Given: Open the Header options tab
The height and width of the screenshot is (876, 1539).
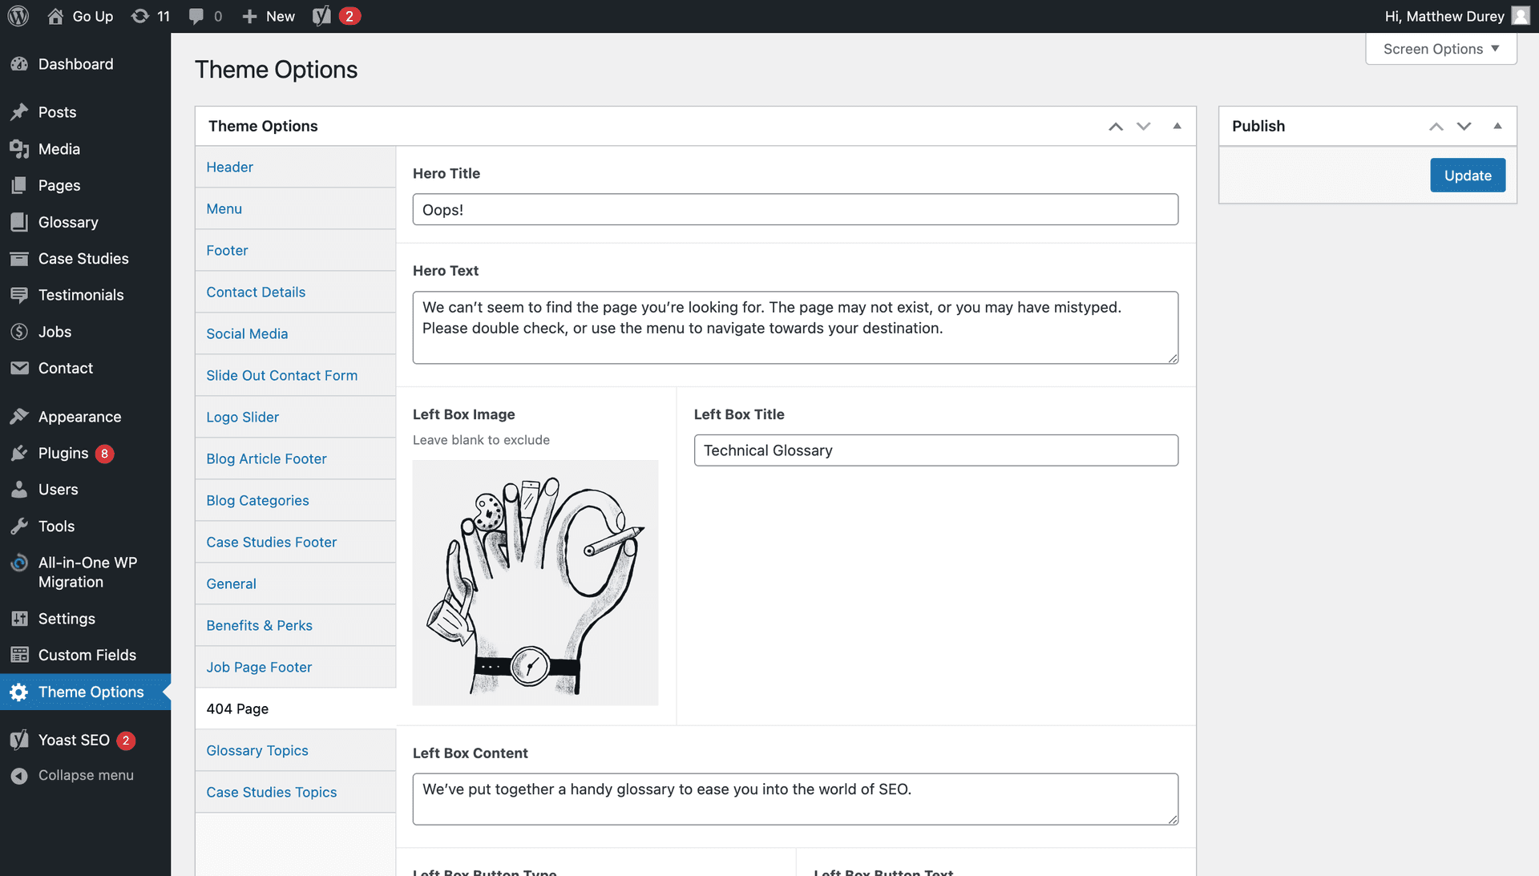Looking at the screenshot, I should coord(296,167).
